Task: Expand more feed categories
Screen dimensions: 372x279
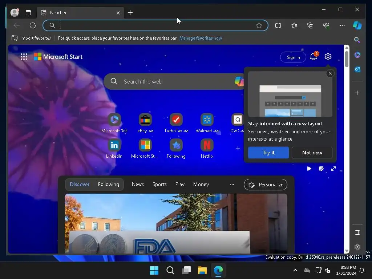Action: click(x=232, y=184)
